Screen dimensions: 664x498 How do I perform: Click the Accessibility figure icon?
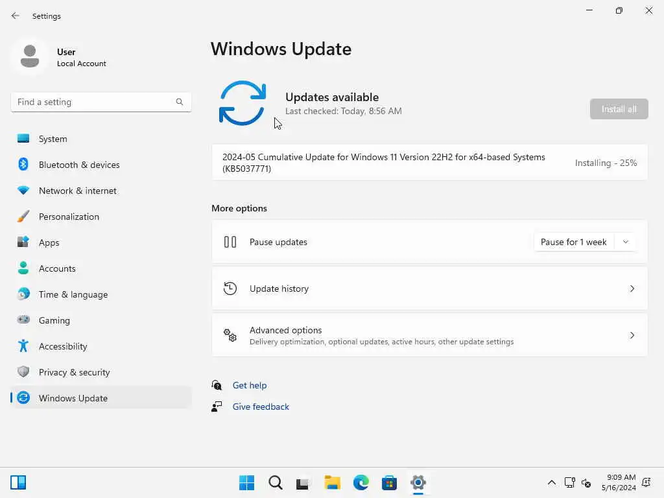23,346
